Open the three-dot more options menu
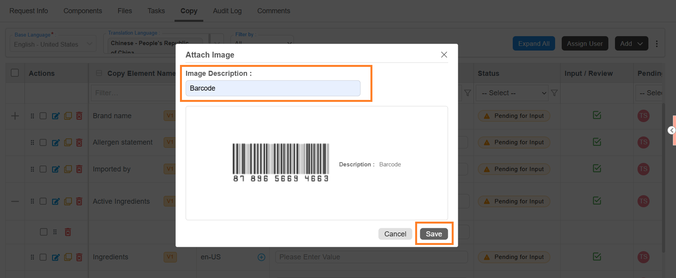 coord(657,44)
